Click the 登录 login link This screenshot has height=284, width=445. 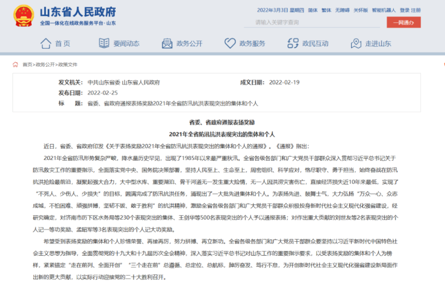pos(404,10)
